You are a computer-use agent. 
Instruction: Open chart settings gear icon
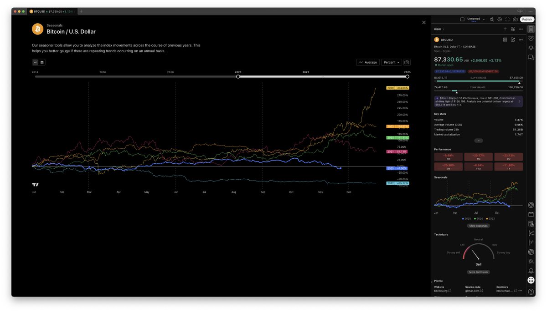click(500, 20)
